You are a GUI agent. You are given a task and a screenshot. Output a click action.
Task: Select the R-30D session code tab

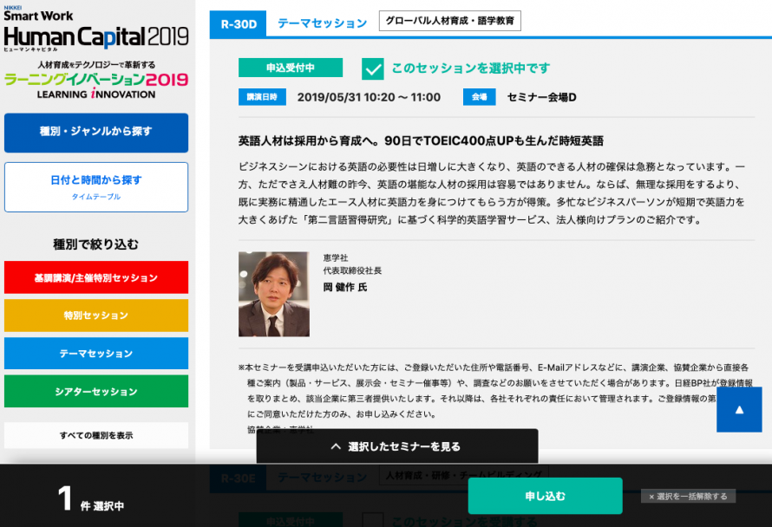pyautogui.click(x=239, y=24)
